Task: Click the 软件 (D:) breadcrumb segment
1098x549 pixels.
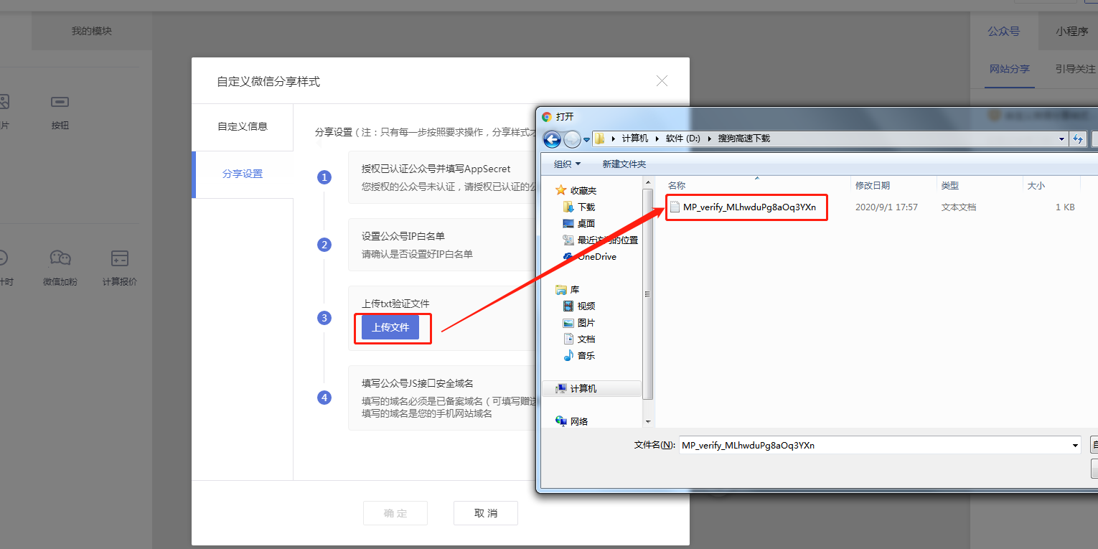Action: point(682,139)
